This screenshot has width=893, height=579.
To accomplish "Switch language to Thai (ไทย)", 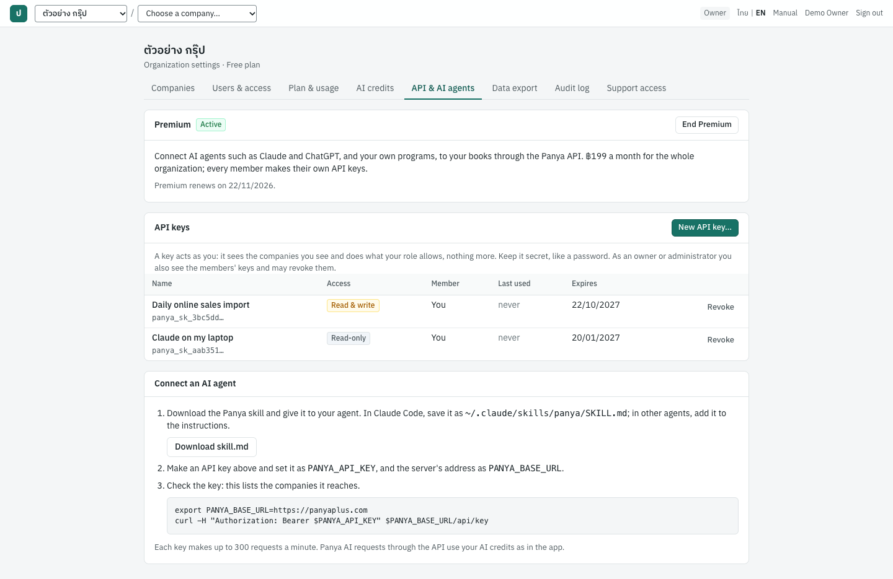I will click(x=742, y=13).
